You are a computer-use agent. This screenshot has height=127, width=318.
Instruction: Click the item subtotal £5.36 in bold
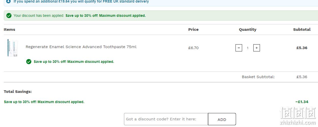(x=302, y=48)
